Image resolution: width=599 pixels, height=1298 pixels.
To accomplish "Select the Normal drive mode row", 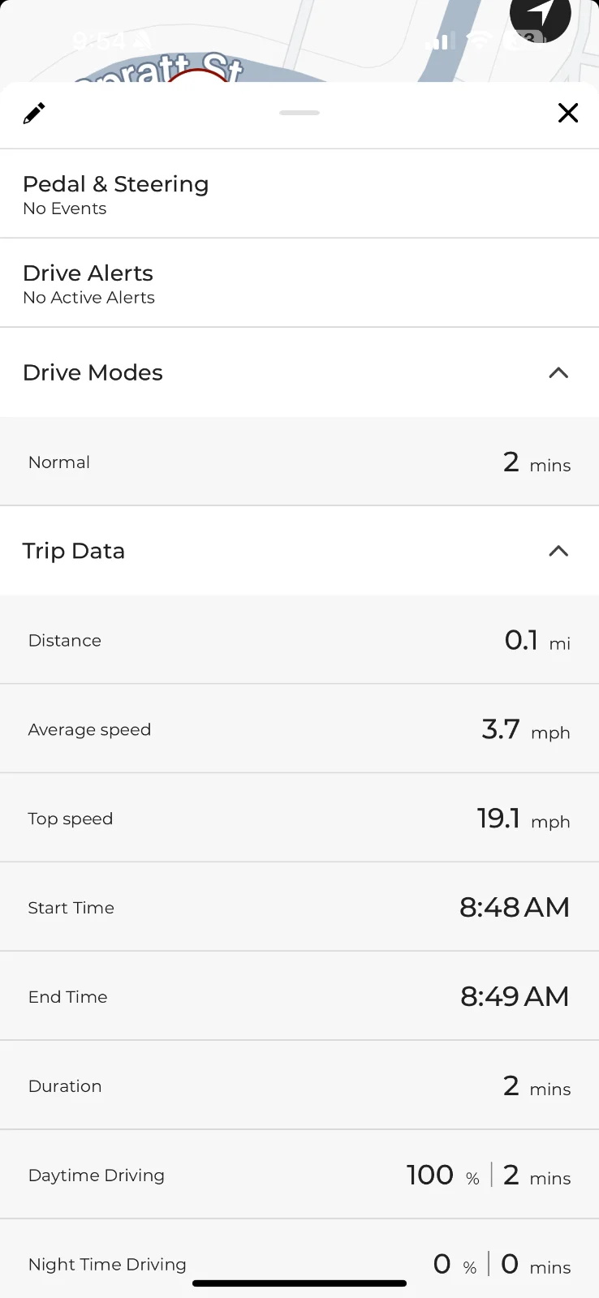I will coord(299,462).
